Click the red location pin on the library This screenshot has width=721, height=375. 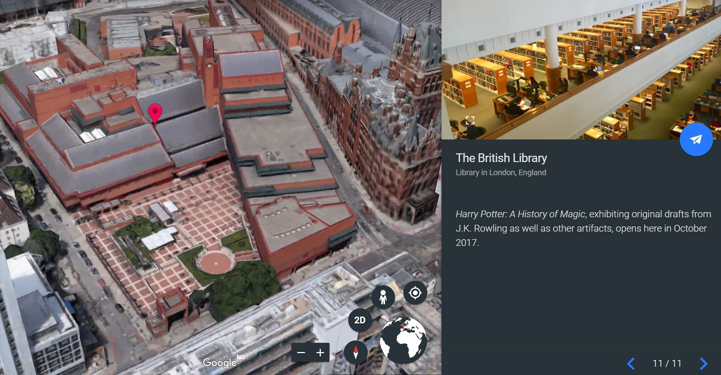(155, 114)
